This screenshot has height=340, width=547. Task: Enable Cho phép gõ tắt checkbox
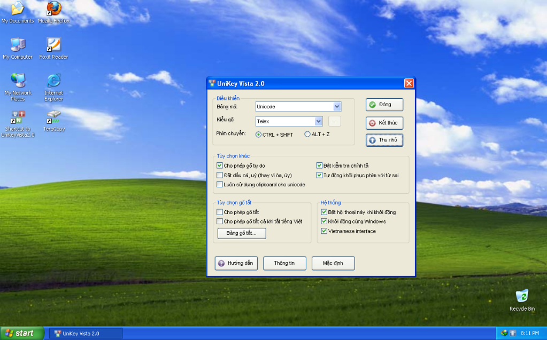point(219,212)
